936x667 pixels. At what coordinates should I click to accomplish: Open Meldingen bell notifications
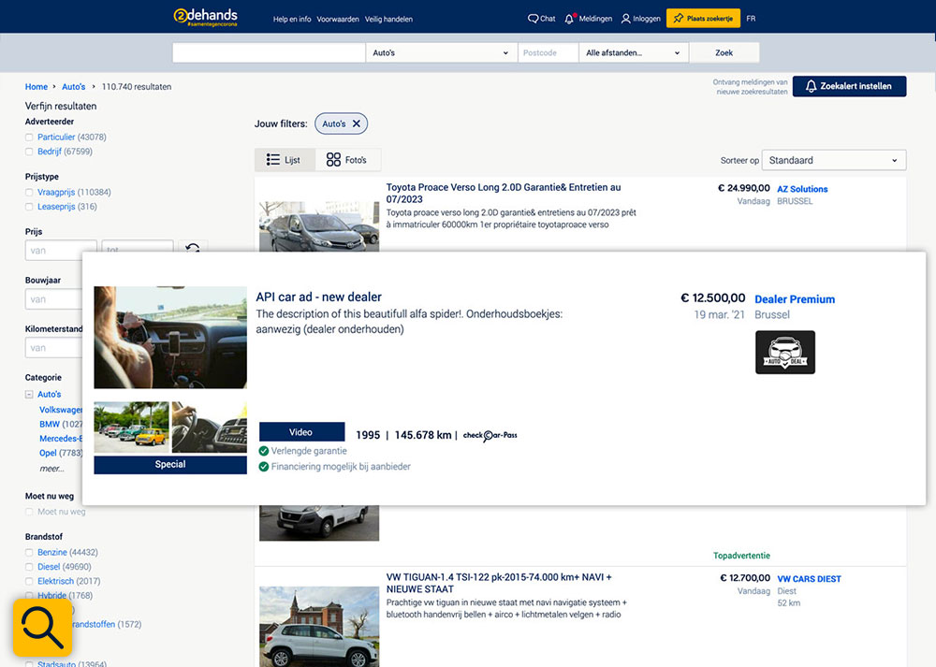(588, 19)
